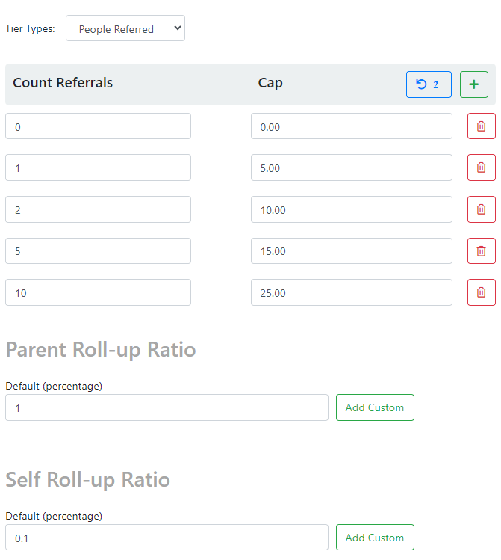The image size is (501, 560).
Task: Delete the tier row with 0 referrals
Action: pyautogui.click(x=481, y=126)
